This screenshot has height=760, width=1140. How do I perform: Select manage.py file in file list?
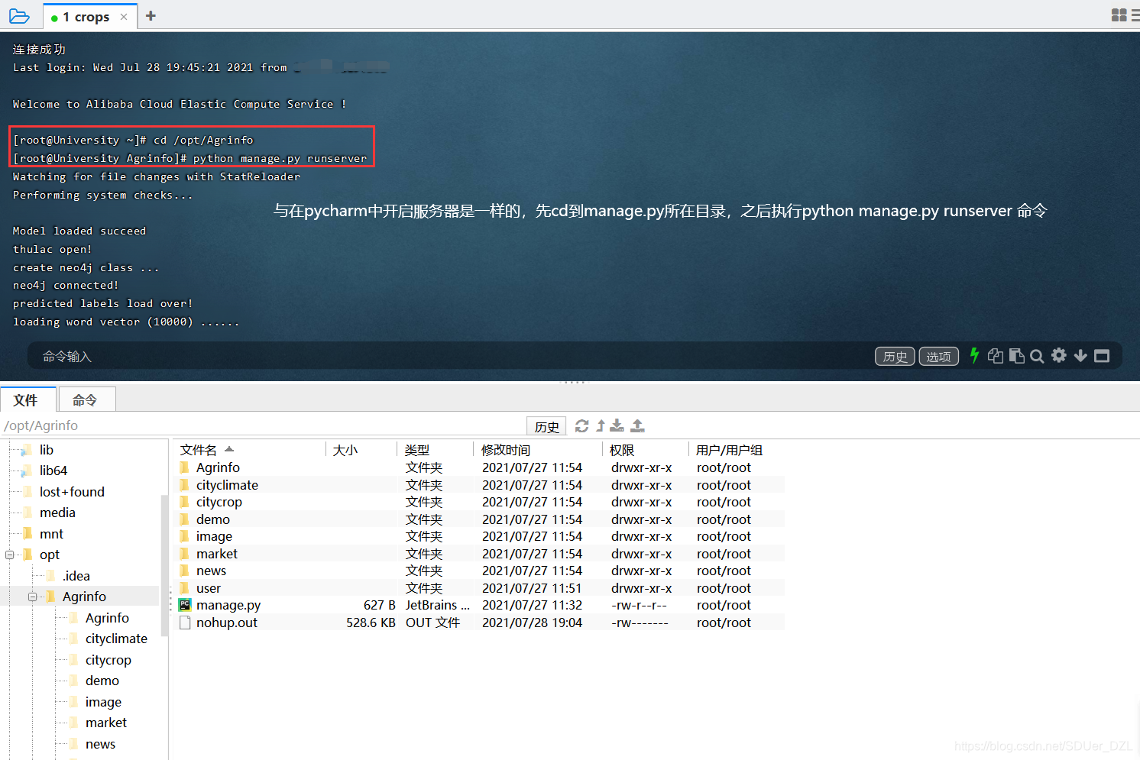480,605
